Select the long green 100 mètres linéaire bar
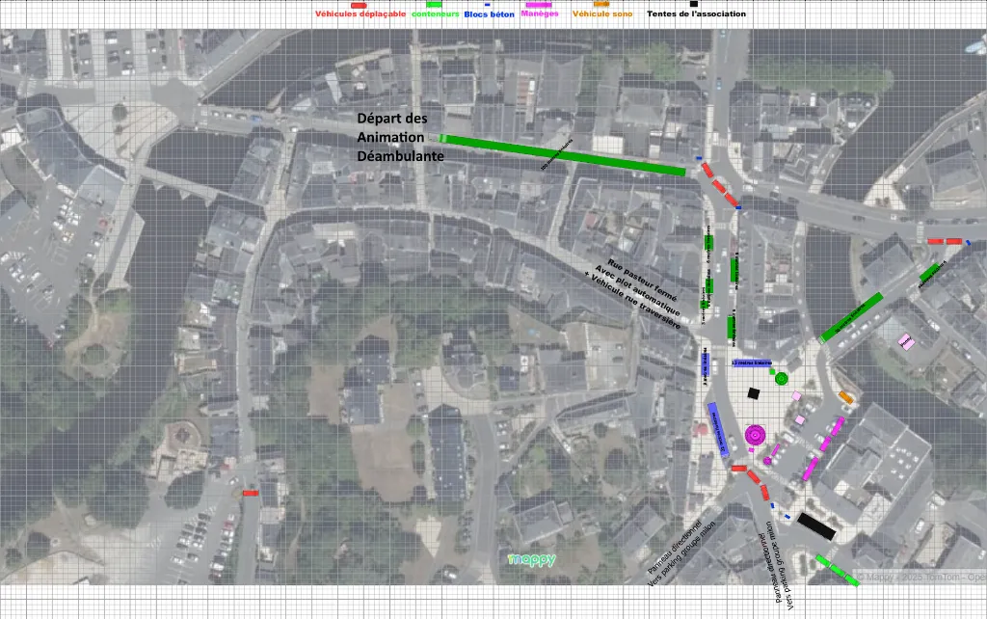 point(562,155)
